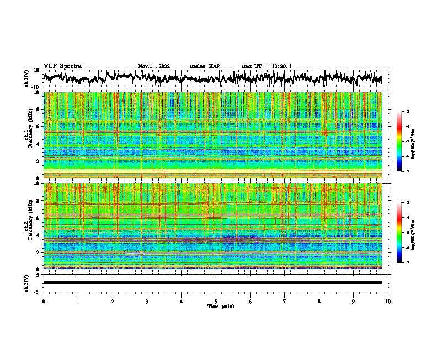
Task: Click the 'ch.3(V)' axis label
Action: (x=26, y=283)
